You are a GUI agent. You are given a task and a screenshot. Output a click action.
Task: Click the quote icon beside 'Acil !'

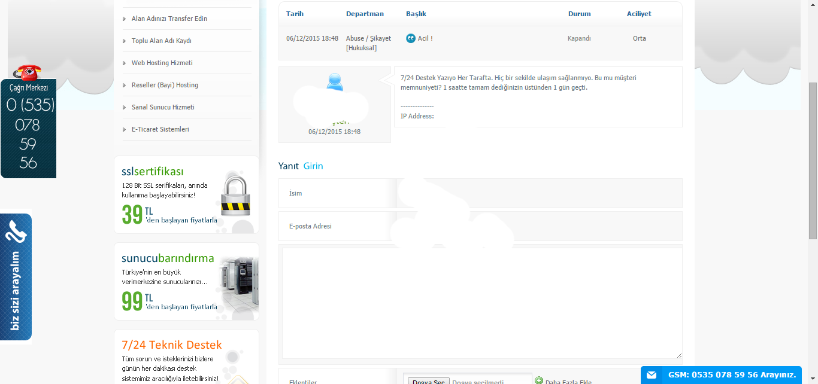point(410,38)
